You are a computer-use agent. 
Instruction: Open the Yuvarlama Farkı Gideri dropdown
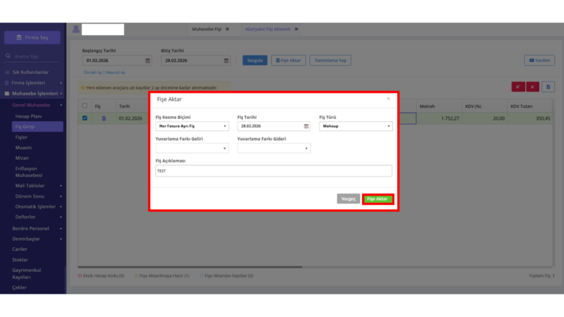tap(274, 148)
